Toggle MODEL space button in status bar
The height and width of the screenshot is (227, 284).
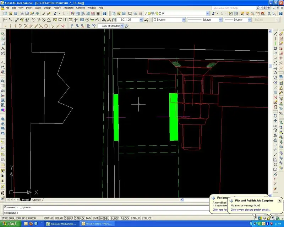pos(104,218)
